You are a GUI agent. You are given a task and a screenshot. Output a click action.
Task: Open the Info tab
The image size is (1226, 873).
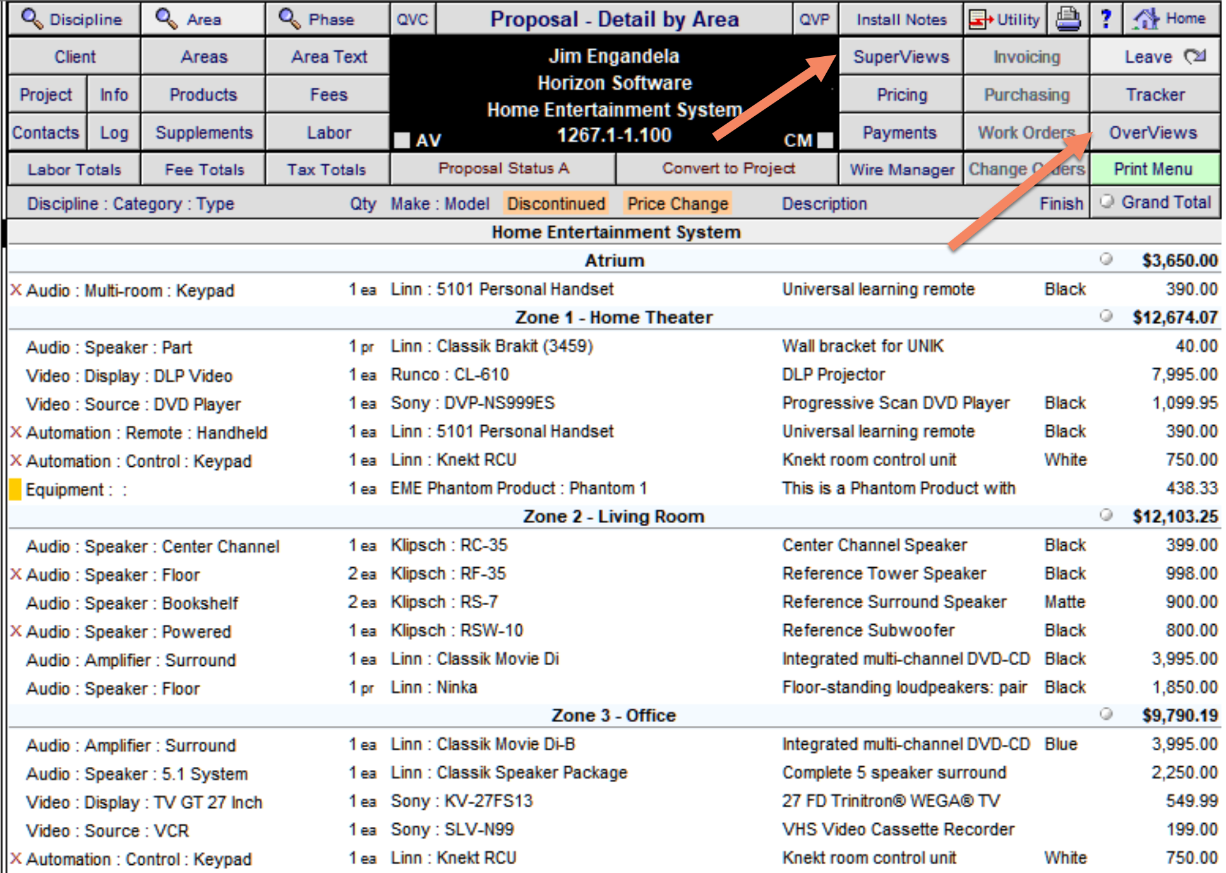coord(114,94)
